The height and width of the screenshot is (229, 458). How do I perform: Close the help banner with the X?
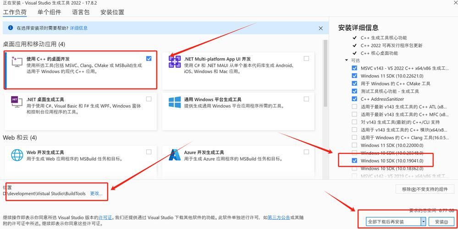[321, 28]
